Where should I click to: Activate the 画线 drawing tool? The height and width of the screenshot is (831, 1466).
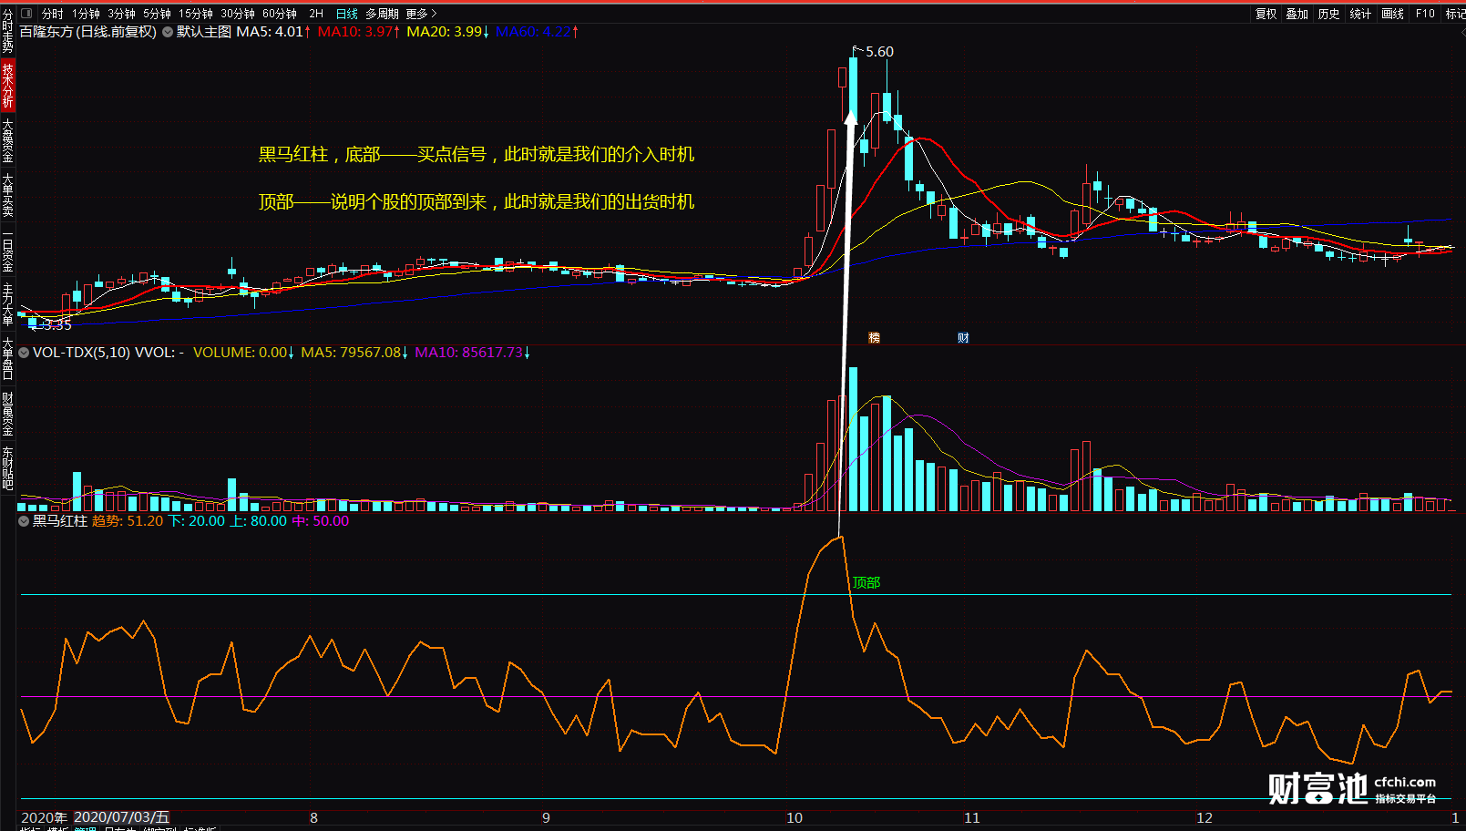[x=1392, y=14]
